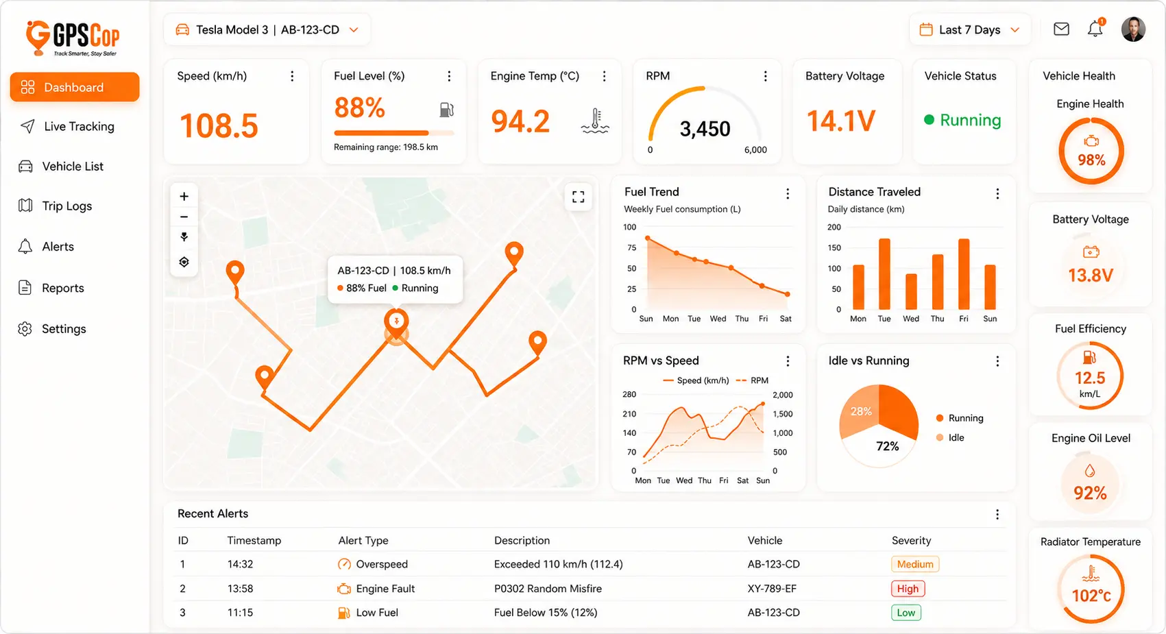This screenshot has height=634, width=1166.
Task: Open RPM vs Speed chart options
Action: click(x=788, y=361)
